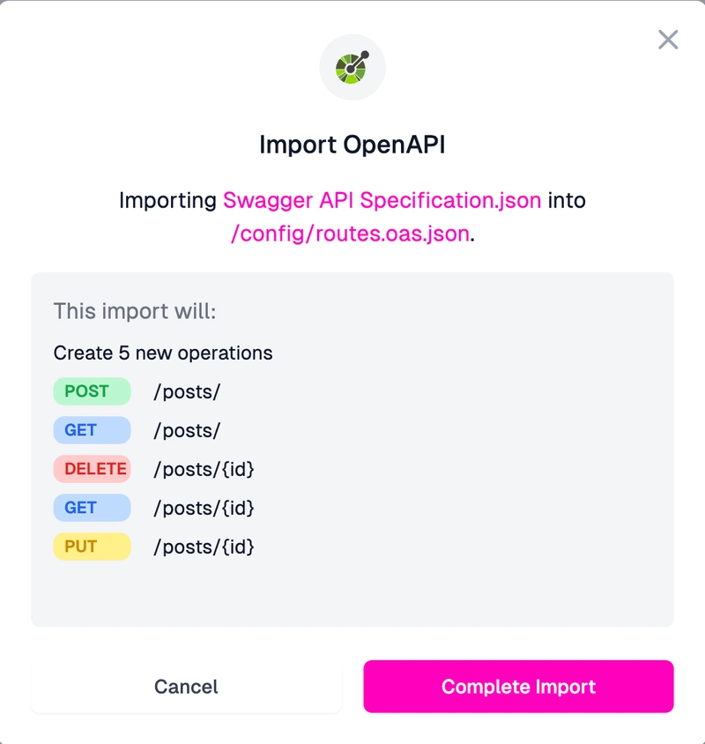Image resolution: width=705 pixels, height=744 pixels.
Task: Select the /posts/{id} path of the PUT operation
Action: pyautogui.click(x=204, y=547)
